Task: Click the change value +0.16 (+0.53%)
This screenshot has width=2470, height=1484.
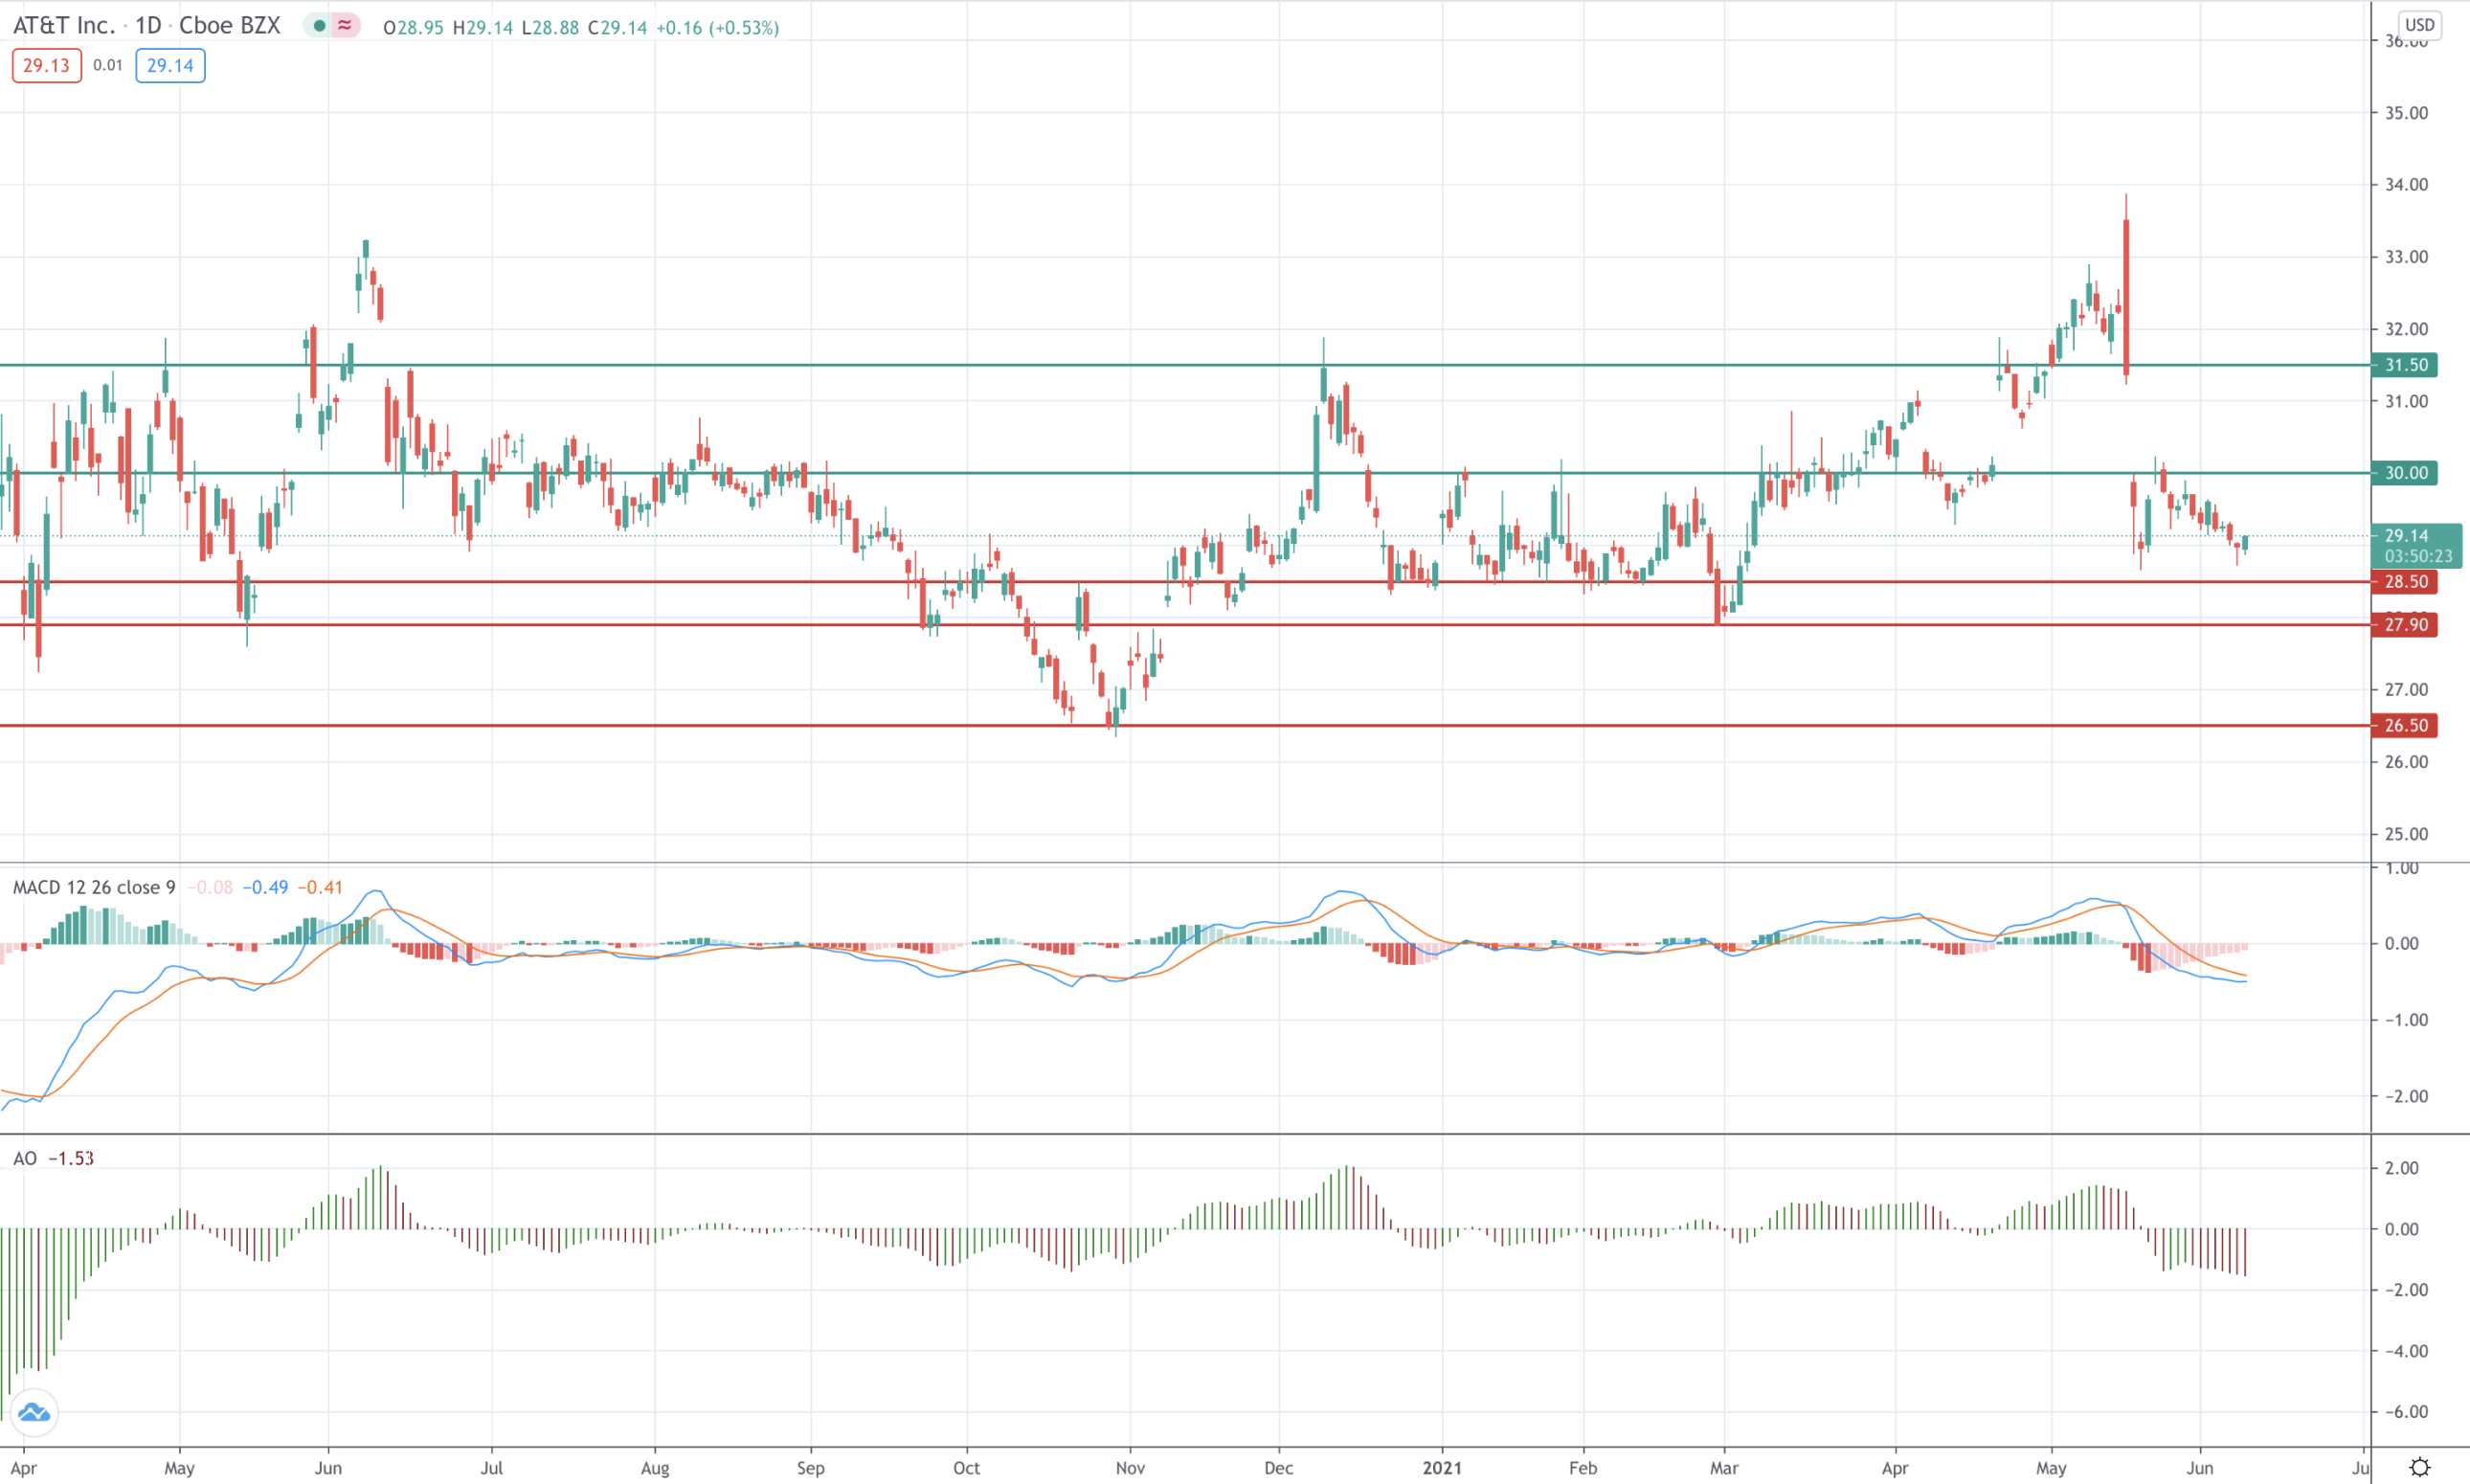Action: 717,28
